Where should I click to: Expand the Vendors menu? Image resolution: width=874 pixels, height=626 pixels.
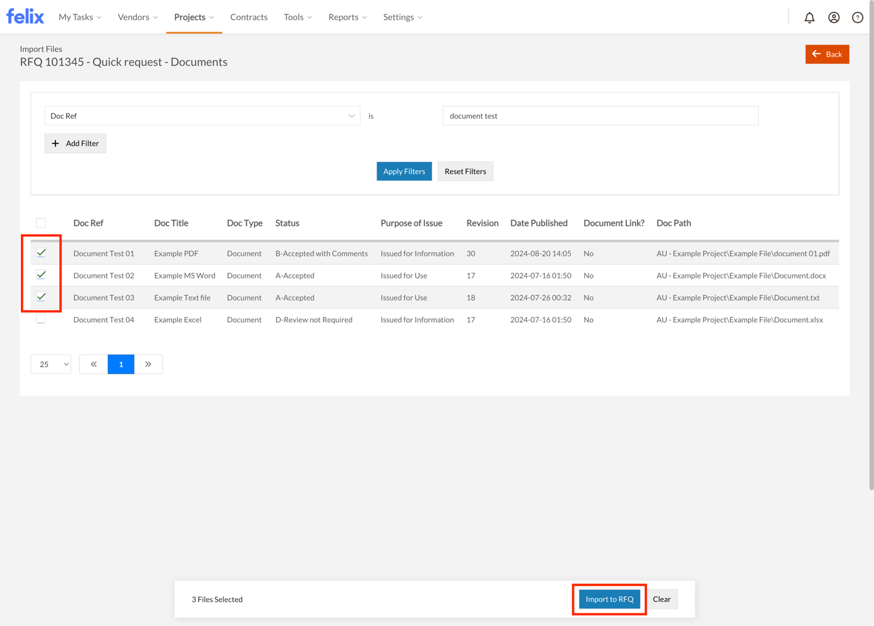click(137, 17)
